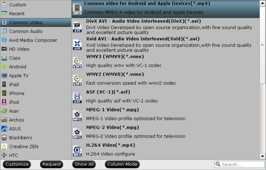Click the DivX AVI format icon

tap(77, 27)
